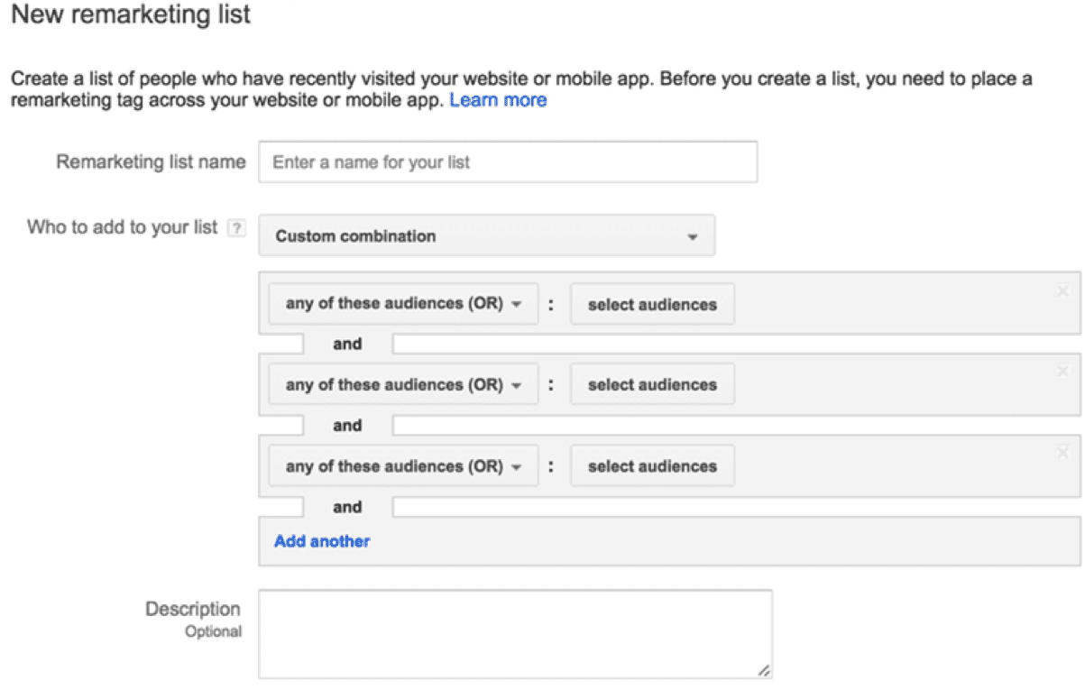1085x699 pixels.
Task: Expand second 'any of these audiences (OR)' dropdown
Action: pyautogui.click(x=403, y=385)
